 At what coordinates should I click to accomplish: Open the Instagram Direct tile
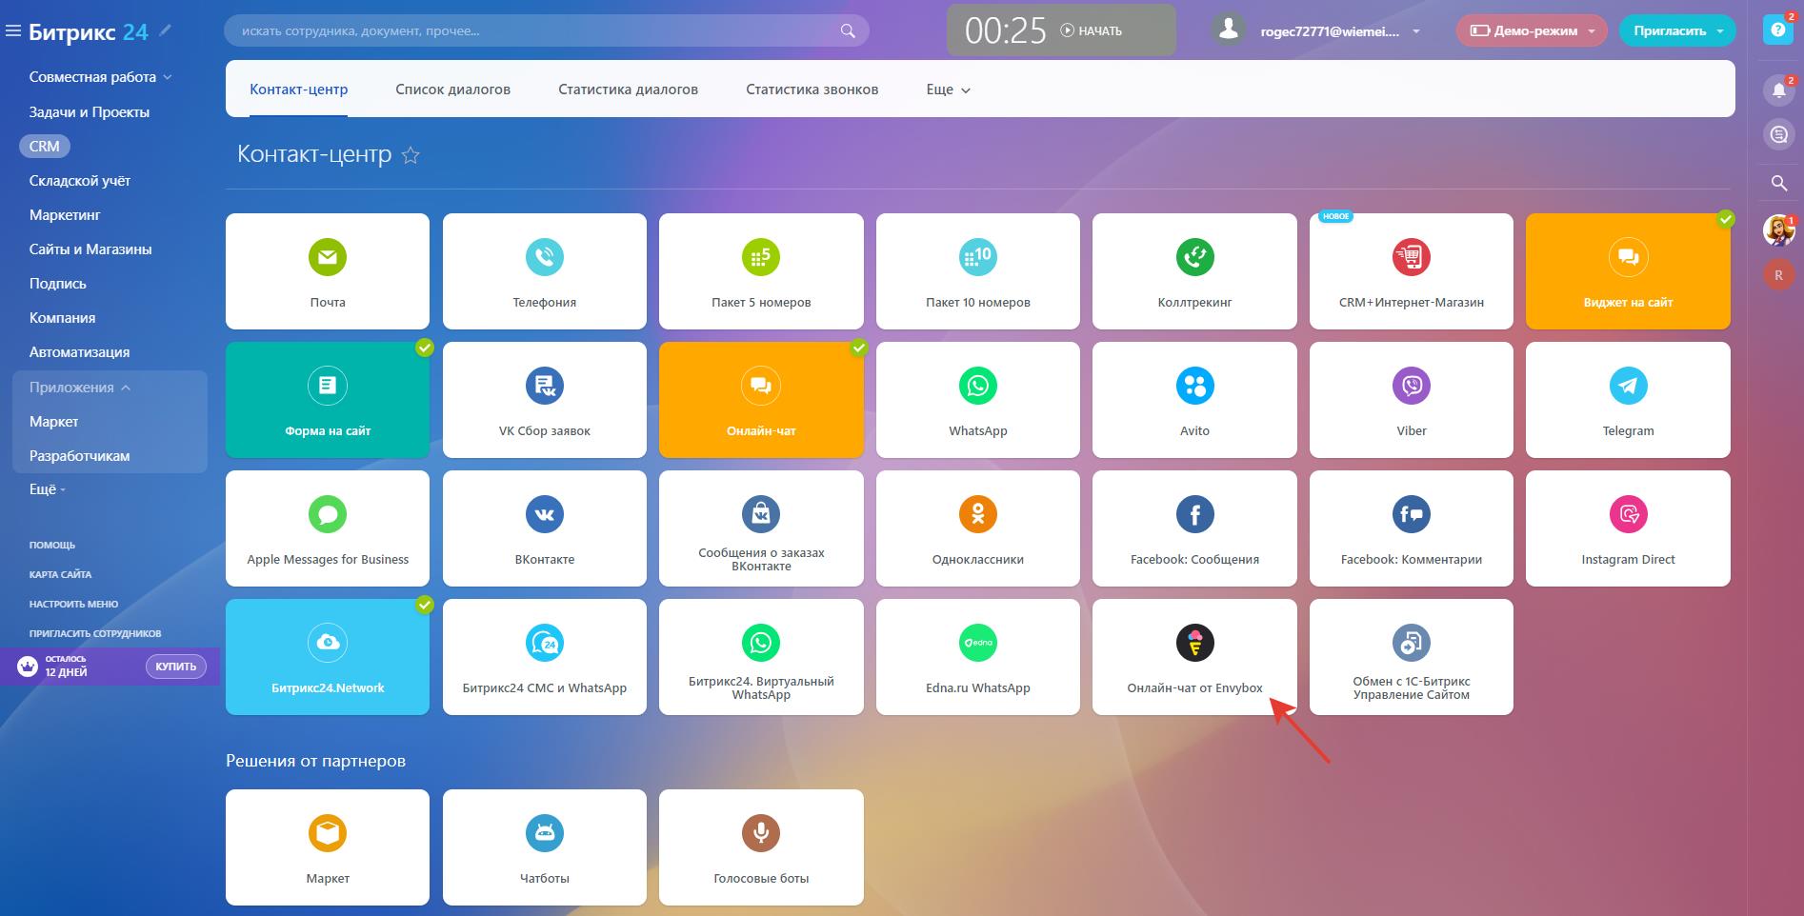pyautogui.click(x=1628, y=528)
